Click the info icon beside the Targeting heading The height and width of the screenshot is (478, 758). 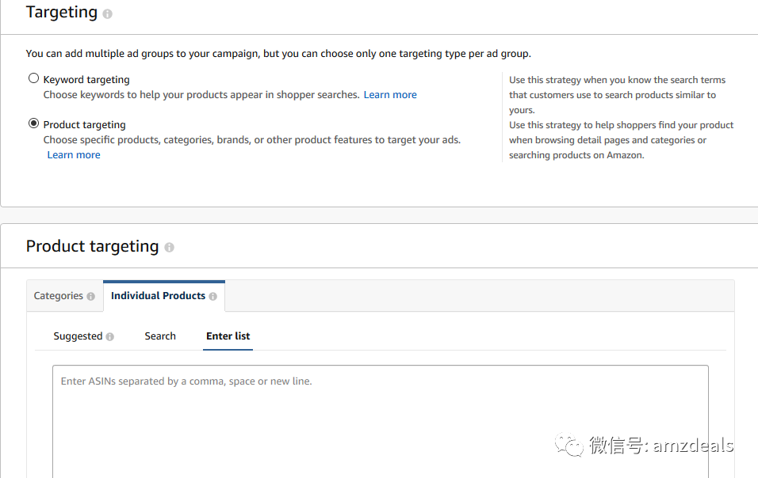pos(108,14)
